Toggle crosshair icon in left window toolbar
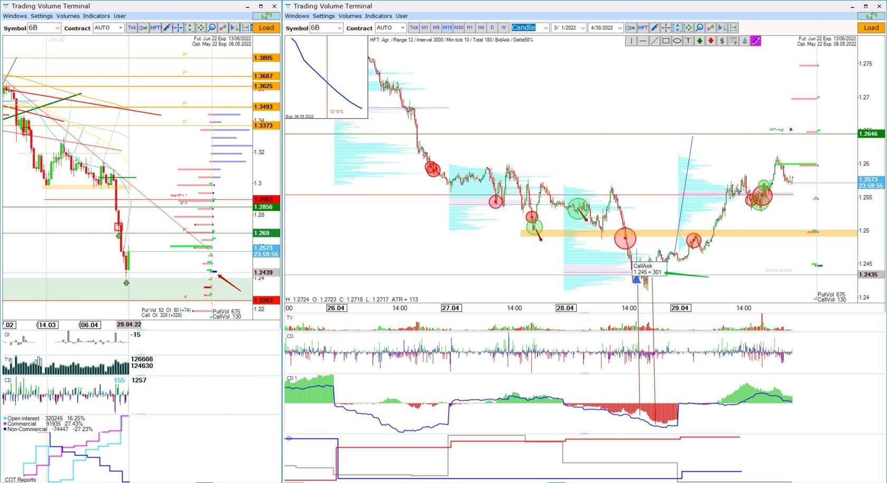The width and height of the screenshot is (887, 483). click(178, 27)
